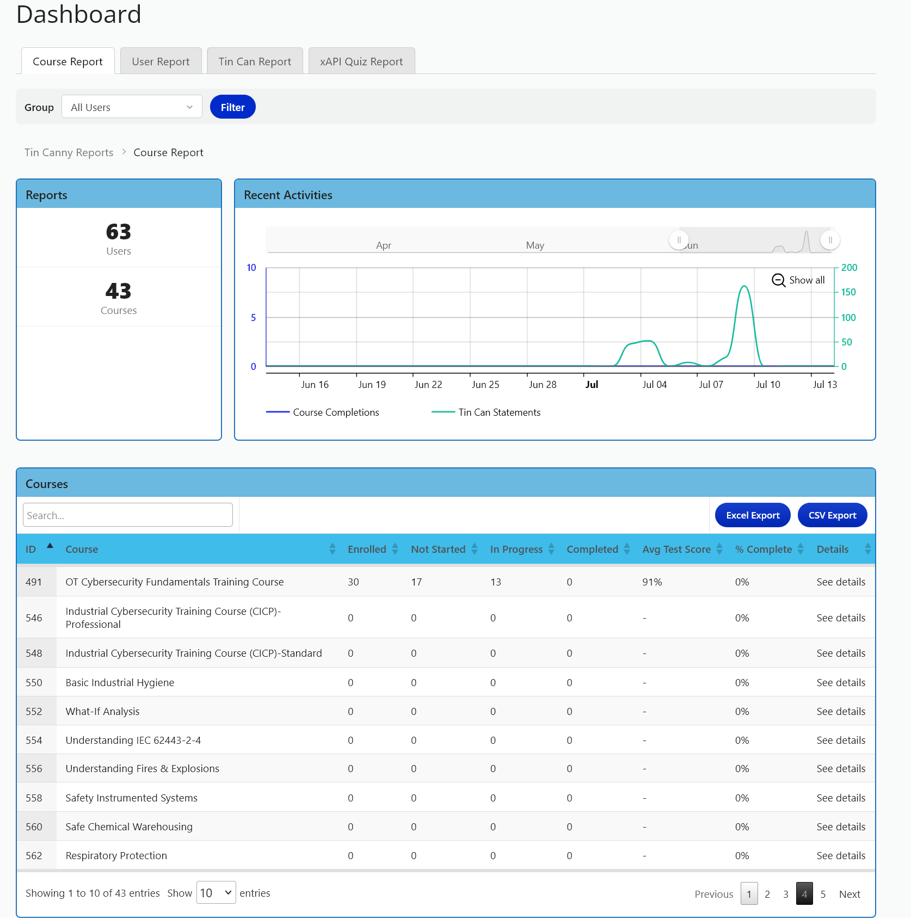This screenshot has width=911, height=919.
Task: See details for CICP-Standard course
Action: 841,653
